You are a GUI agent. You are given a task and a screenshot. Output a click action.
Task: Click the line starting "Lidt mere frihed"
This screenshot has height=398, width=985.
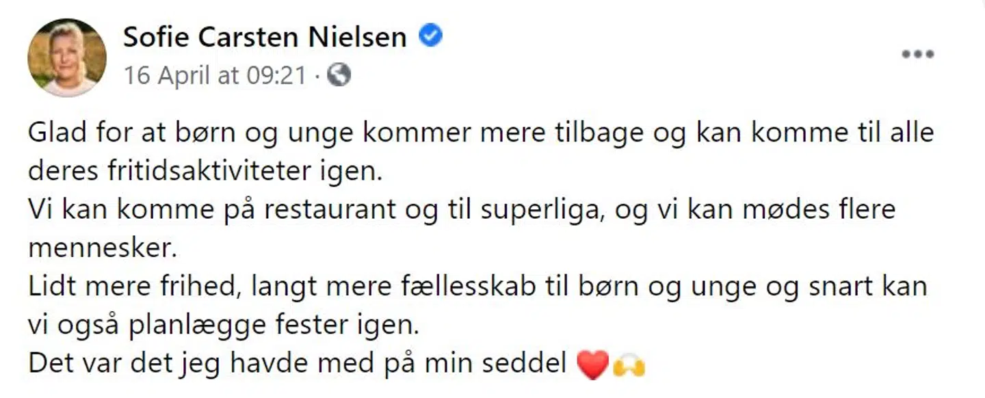coord(477,286)
